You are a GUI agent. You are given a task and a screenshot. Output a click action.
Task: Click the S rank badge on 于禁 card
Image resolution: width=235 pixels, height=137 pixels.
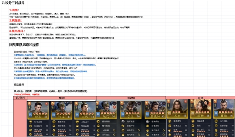point(122,107)
